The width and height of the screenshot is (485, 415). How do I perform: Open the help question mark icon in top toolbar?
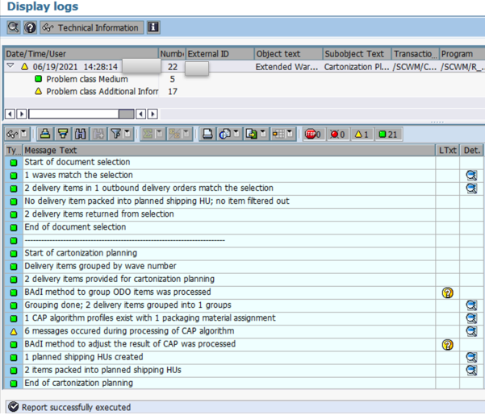(30, 27)
